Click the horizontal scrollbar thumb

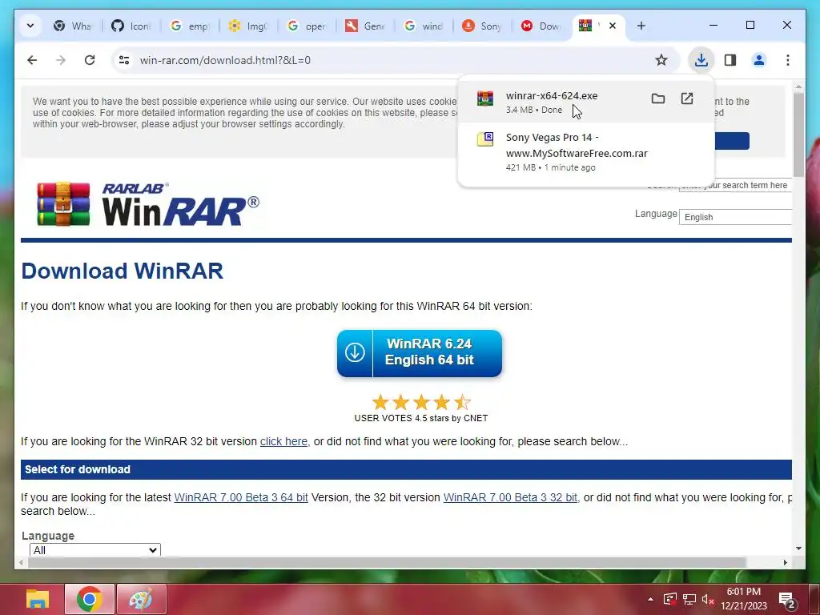tap(387, 562)
